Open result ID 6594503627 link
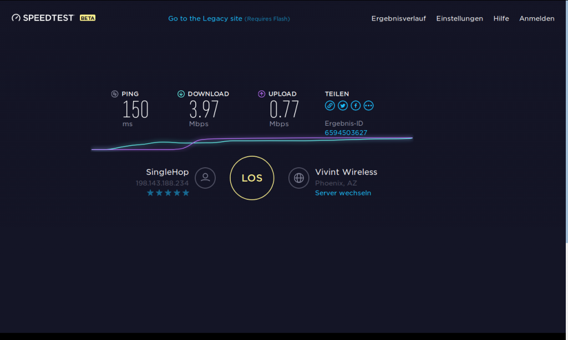Image resolution: width=568 pixels, height=340 pixels. coord(346,133)
